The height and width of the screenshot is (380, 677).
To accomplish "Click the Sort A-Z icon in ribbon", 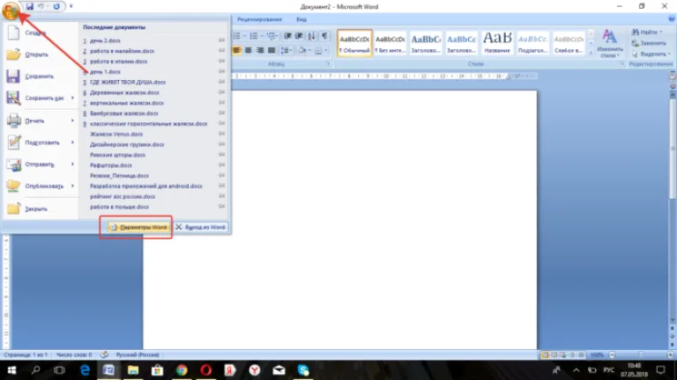I will point(311,36).
